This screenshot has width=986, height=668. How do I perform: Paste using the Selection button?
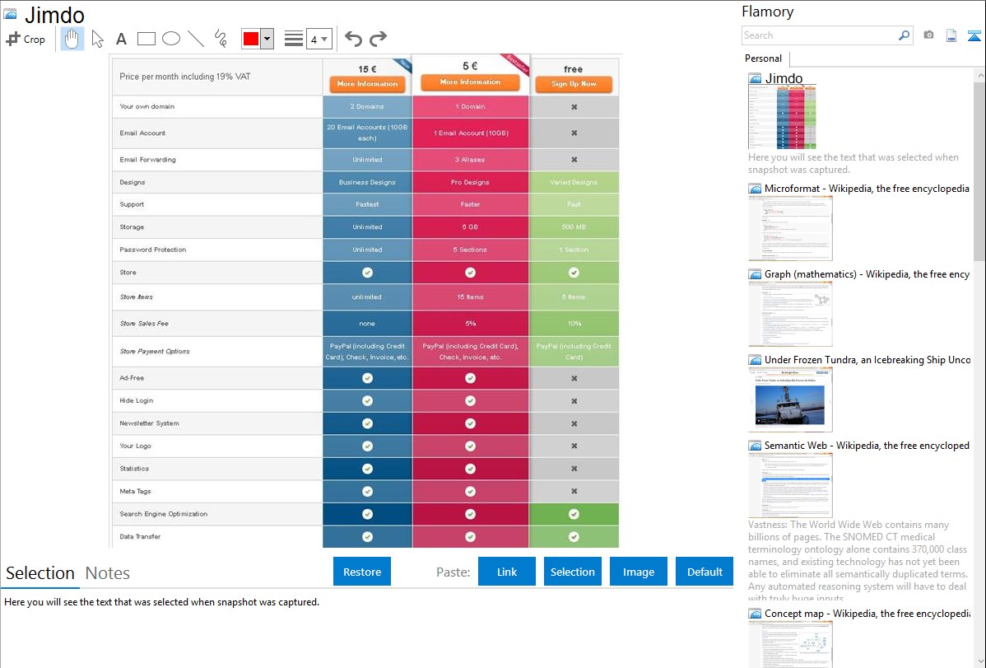click(572, 572)
